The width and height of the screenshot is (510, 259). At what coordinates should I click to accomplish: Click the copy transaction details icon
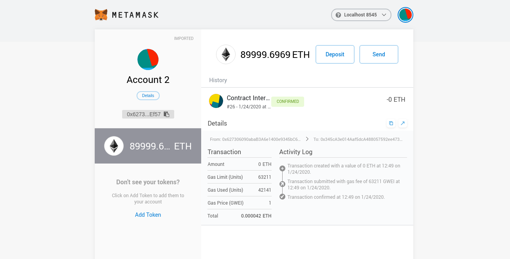pyautogui.click(x=391, y=123)
